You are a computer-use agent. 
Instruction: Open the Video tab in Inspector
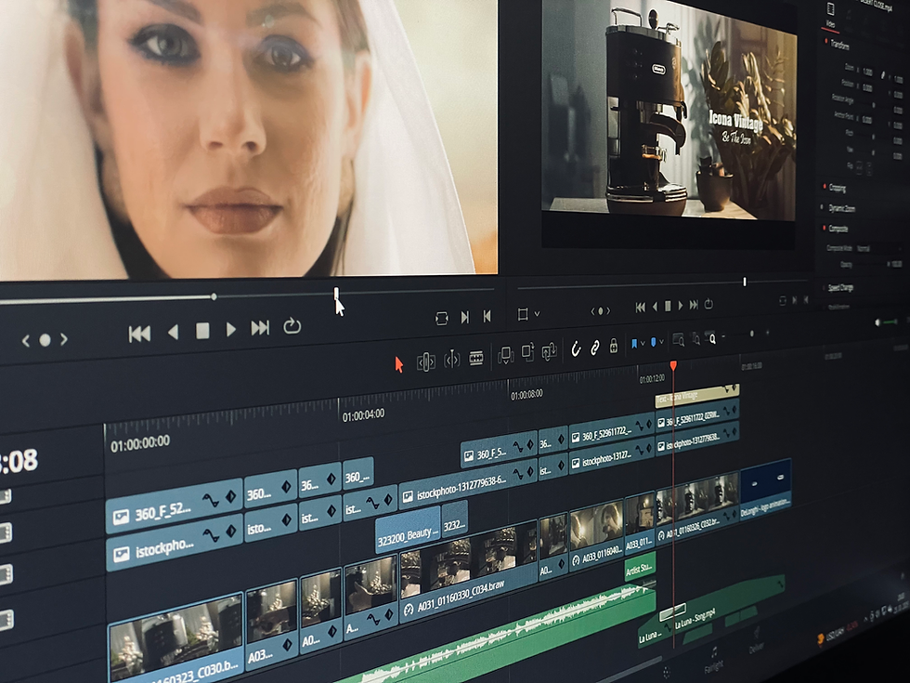(830, 24)
